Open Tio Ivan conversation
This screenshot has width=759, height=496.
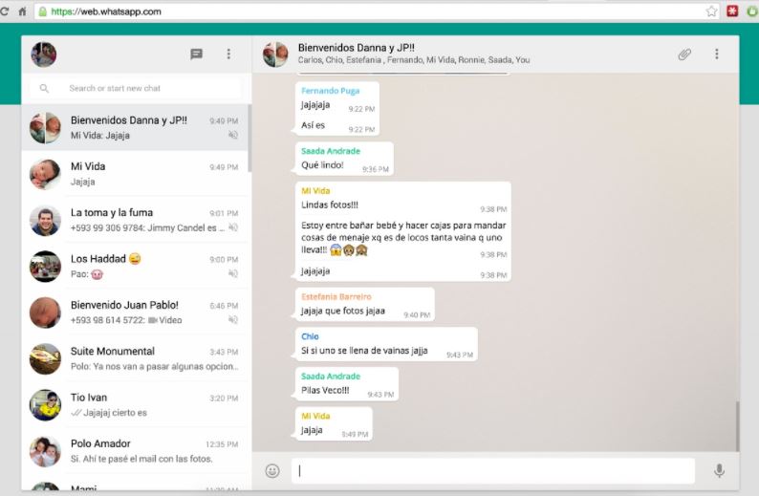pos(134,404)
